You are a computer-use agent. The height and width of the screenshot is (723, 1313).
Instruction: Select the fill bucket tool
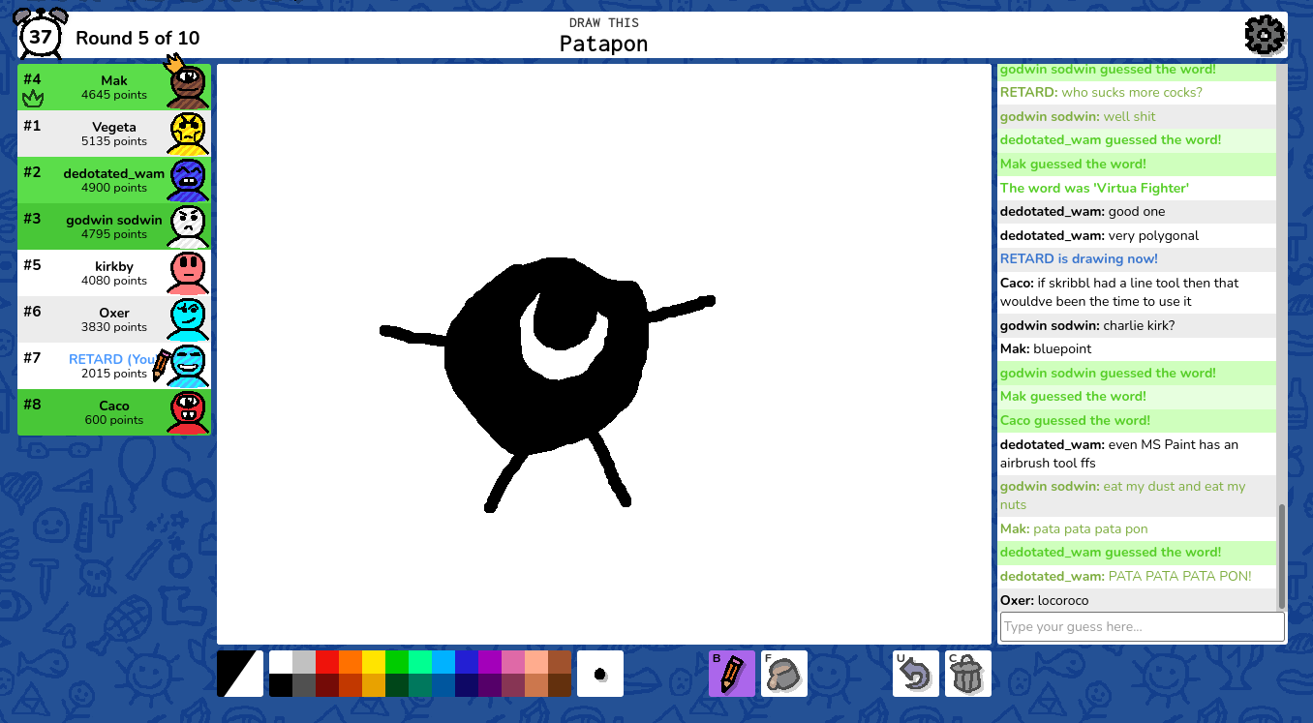point(784,674)
